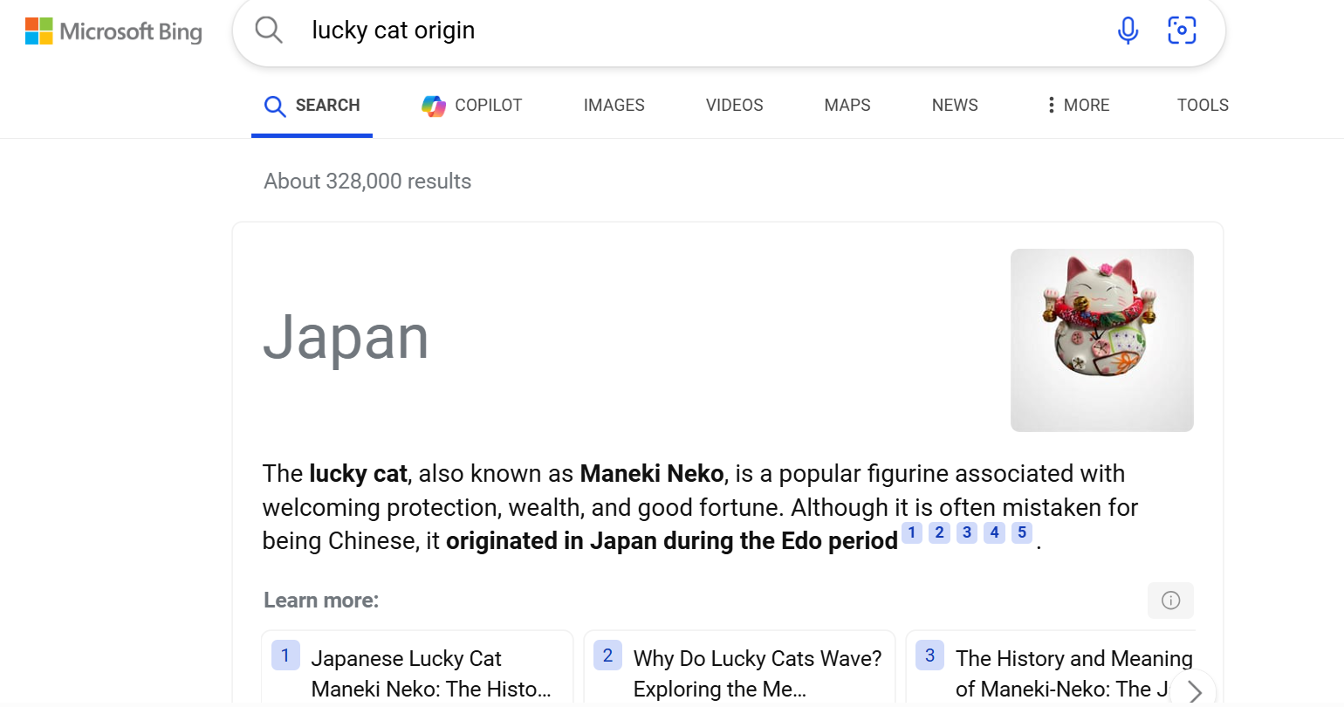The width and height of the screenshot is (1344, 707).
Task: Click the info icon beside Learn more
Action: [x=1170, y=601]
